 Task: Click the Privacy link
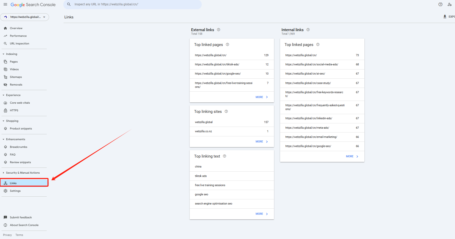click(x=7, y=235)
